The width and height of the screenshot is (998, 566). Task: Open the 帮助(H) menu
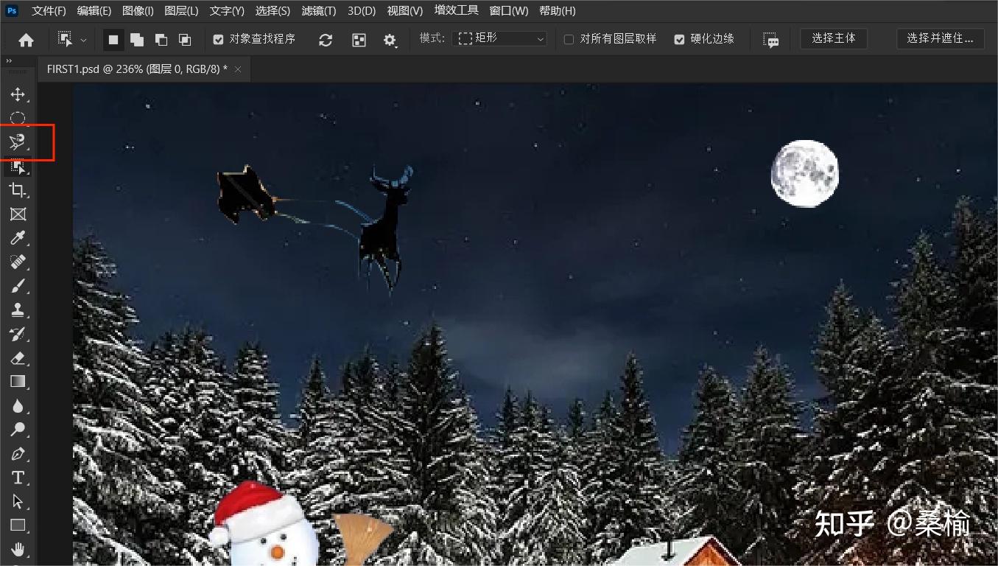pos(558,11)
